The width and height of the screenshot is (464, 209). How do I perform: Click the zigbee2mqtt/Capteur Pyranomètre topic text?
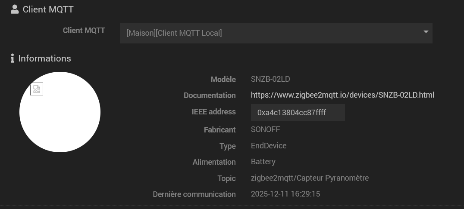310,178
